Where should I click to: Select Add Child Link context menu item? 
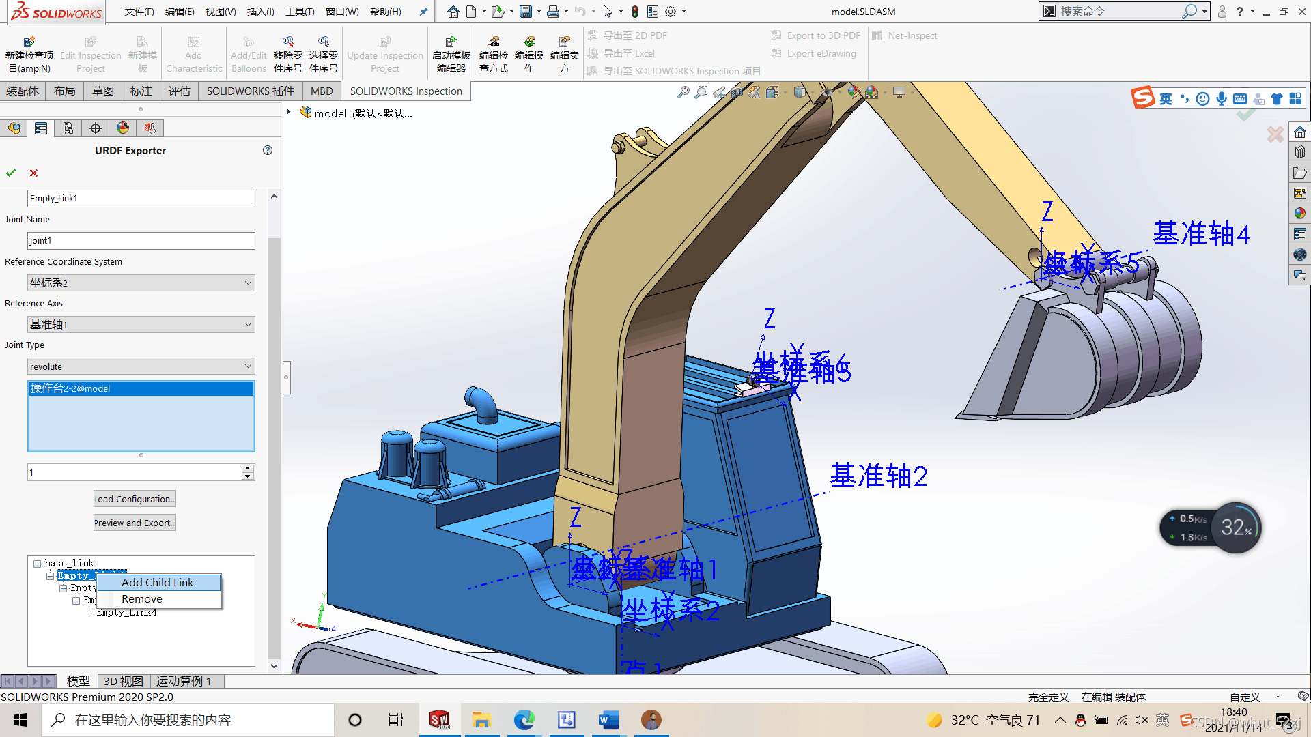158,582
